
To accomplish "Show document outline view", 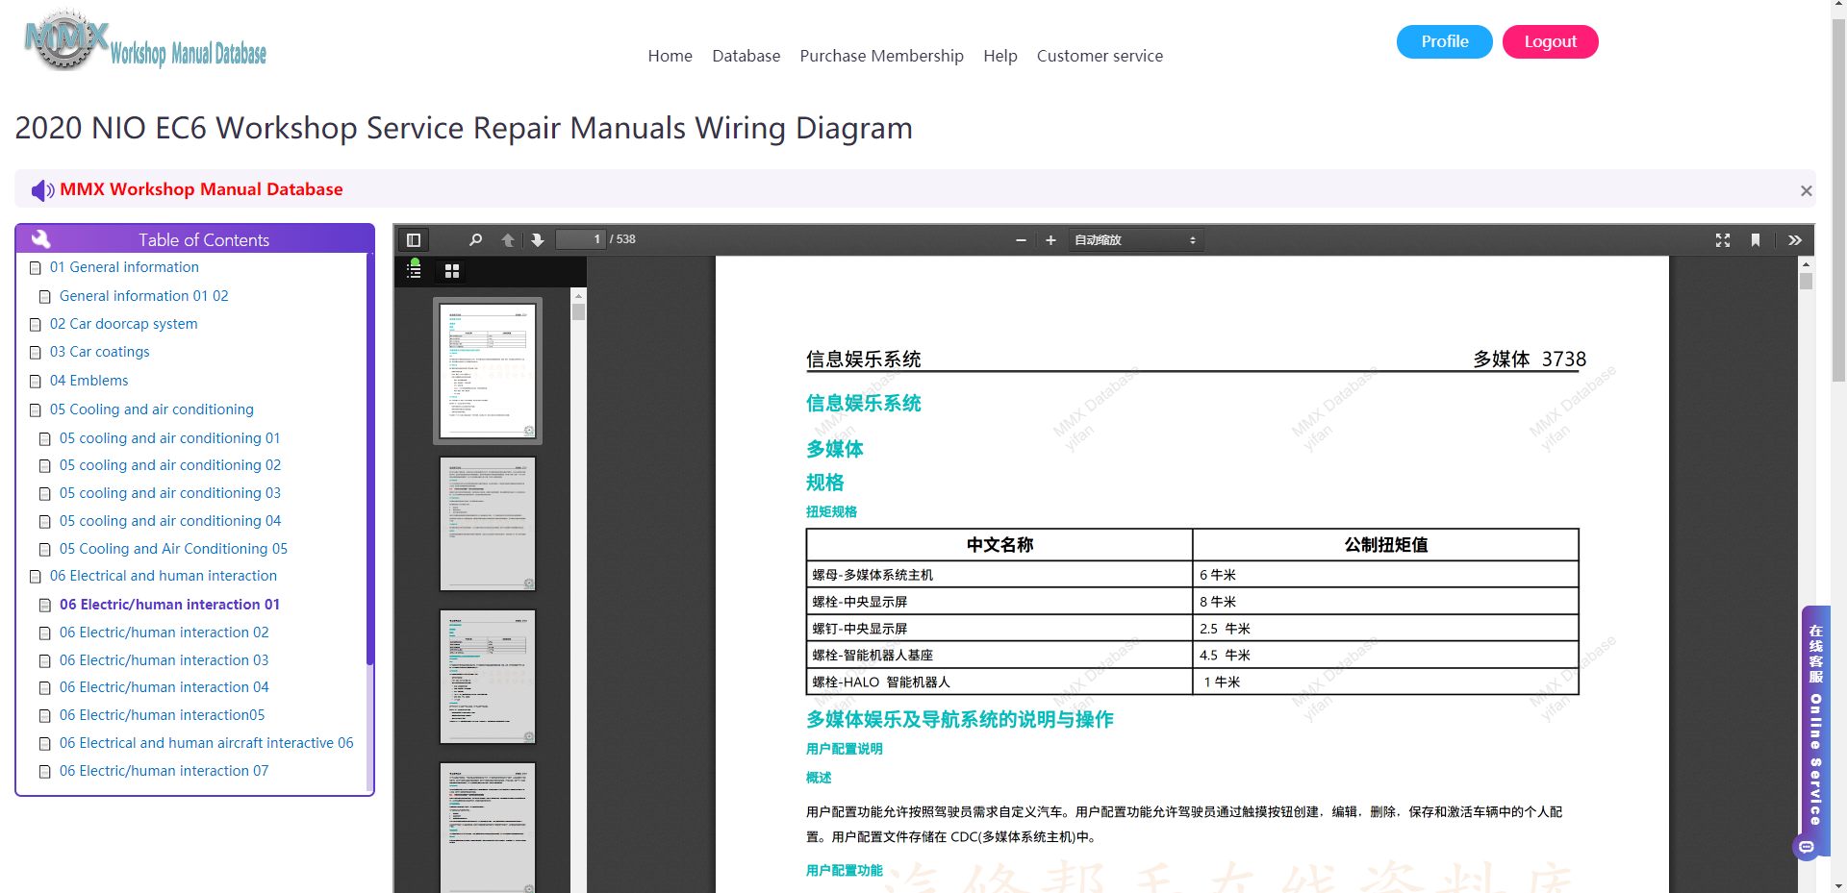I will point(415,270).
